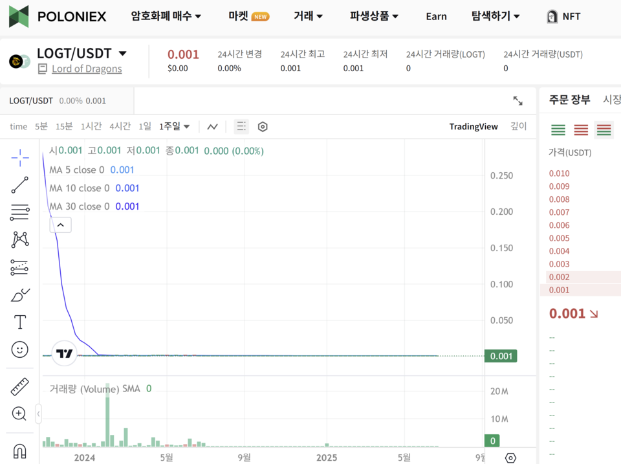The width and height of the screenshot is (621, 464).
Task: Open the NFT menu item
Action: [571, 17]
